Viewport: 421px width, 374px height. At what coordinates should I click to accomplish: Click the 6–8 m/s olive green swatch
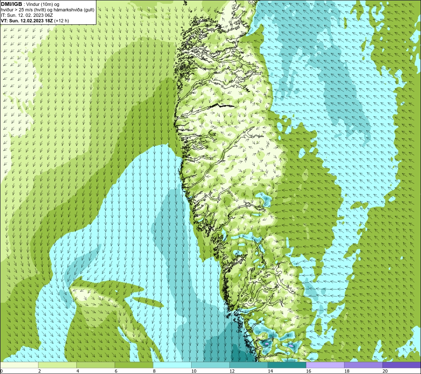coord(134,365)
